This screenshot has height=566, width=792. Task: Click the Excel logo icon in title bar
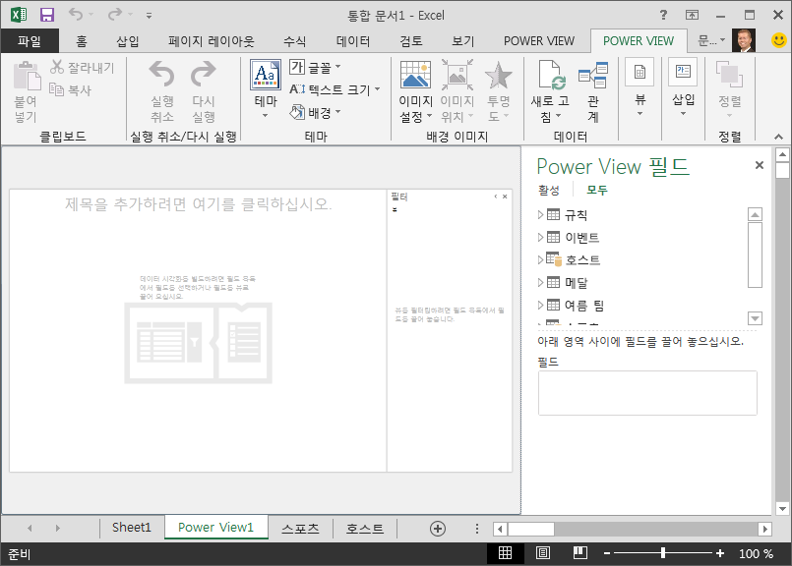pyautogui.click(x=19, y=15)
